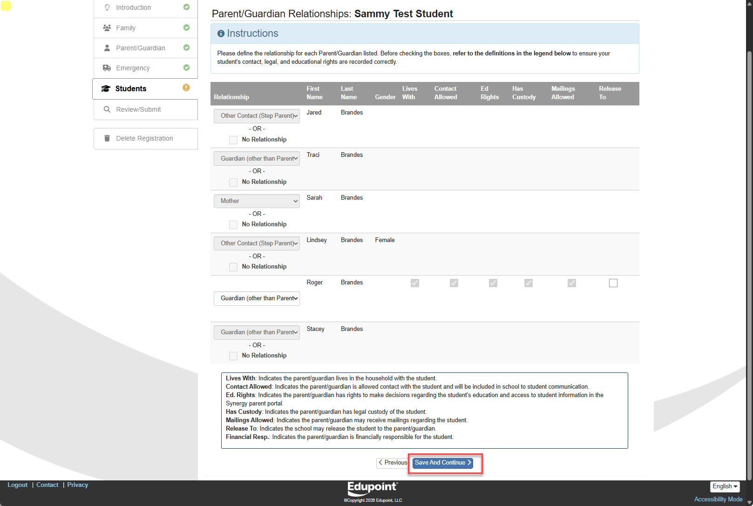
Task: Open relationship dropdown for Traci Brandes
Action: tap(257, 159)
